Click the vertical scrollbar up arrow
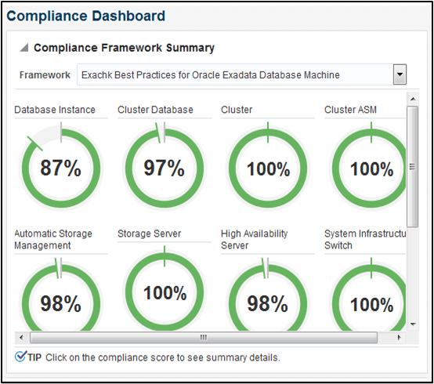Image resolution: width=434 pixels, height=384 pixels. tap(413, 99)
